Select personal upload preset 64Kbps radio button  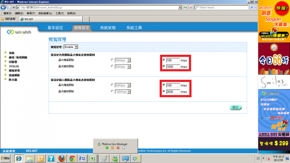point(112,85)
